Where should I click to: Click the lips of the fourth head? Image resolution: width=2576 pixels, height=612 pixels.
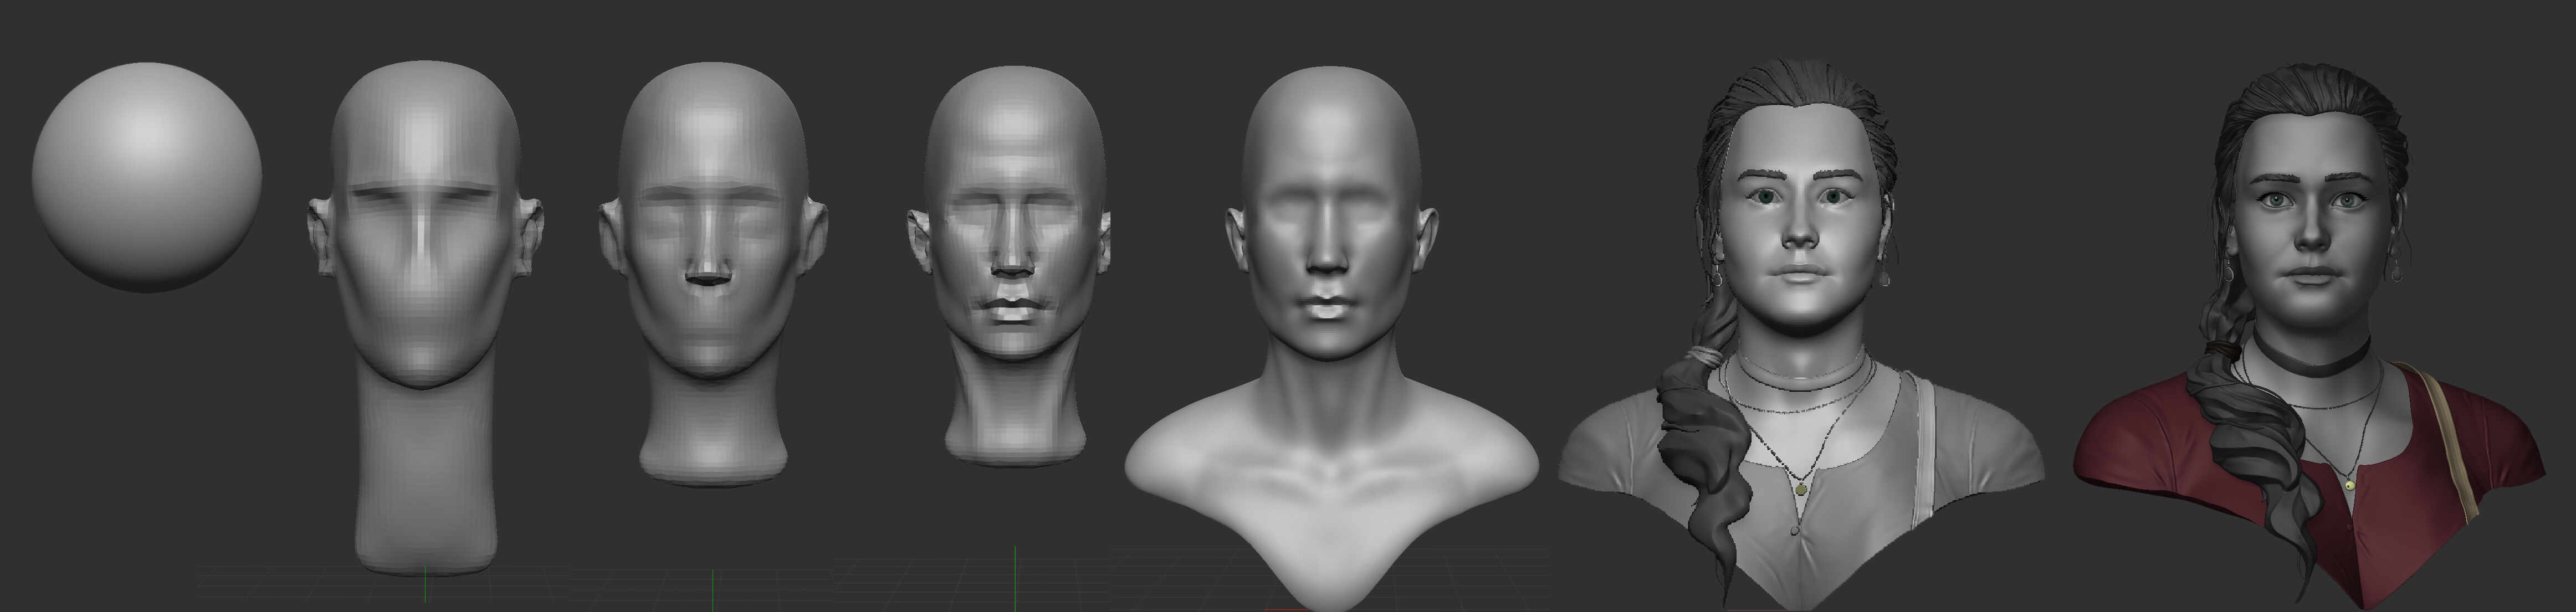(x=1012, y=308)
